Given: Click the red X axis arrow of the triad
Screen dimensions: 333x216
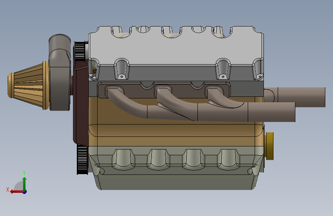Looking at the screenshot, I should point(17,192).
